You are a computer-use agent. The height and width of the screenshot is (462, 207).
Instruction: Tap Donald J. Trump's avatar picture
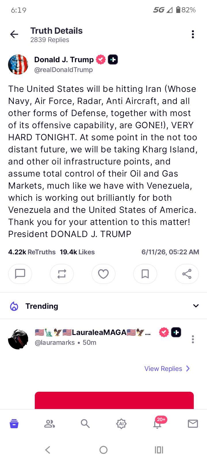coord(18,65)
